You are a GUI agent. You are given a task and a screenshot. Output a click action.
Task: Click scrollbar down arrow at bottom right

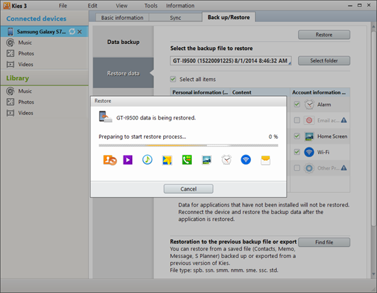(374, 274)
